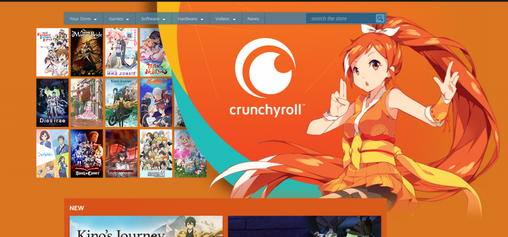Select the pink magical girl poster
The image size is (508, 237).
190,154
